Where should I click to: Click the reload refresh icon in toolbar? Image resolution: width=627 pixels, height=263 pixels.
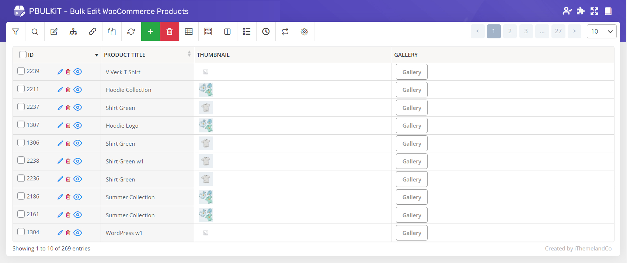click(x=131, y=32)
